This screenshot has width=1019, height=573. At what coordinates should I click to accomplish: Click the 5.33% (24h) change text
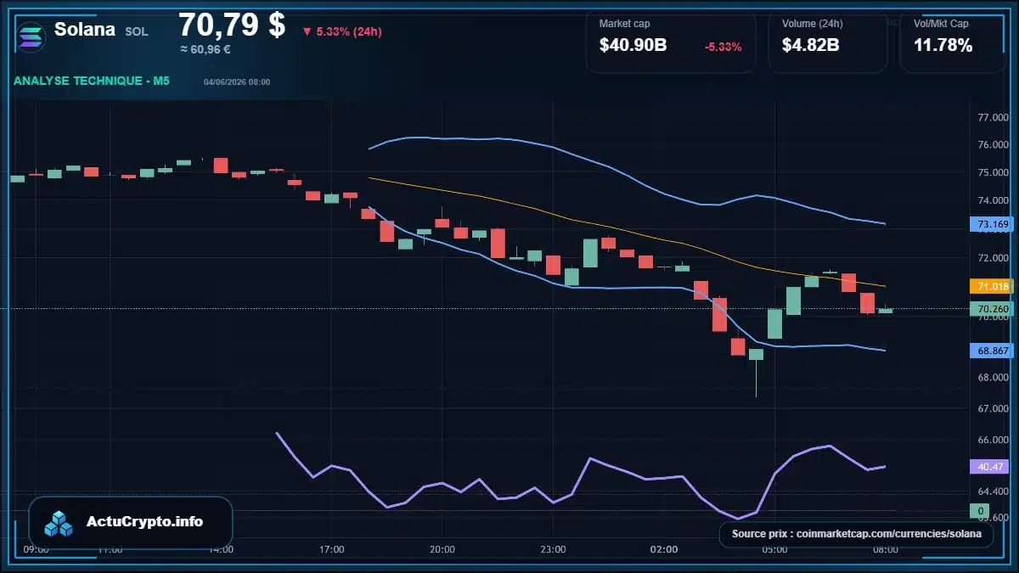349,32
